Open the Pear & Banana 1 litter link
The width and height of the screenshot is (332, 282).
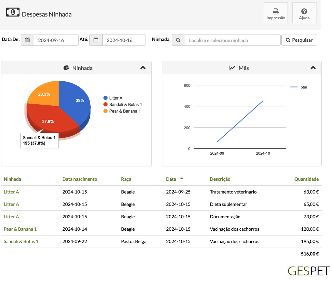click(20, 229)
